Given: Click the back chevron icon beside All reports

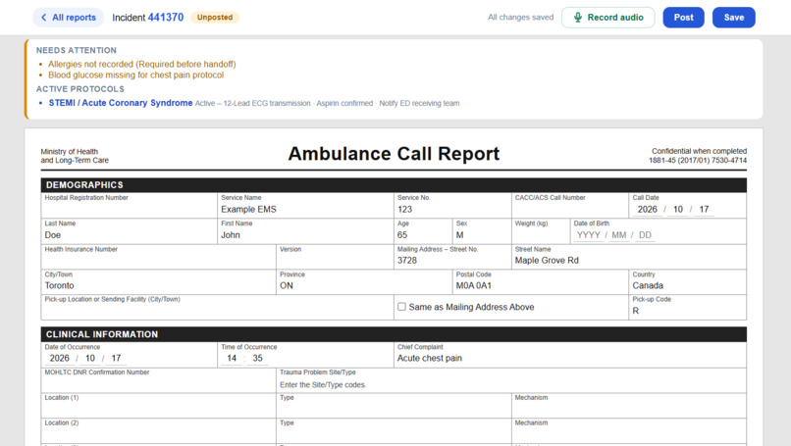Looking at the screenshot, I should pyautogui.click(x=44, y=17).
